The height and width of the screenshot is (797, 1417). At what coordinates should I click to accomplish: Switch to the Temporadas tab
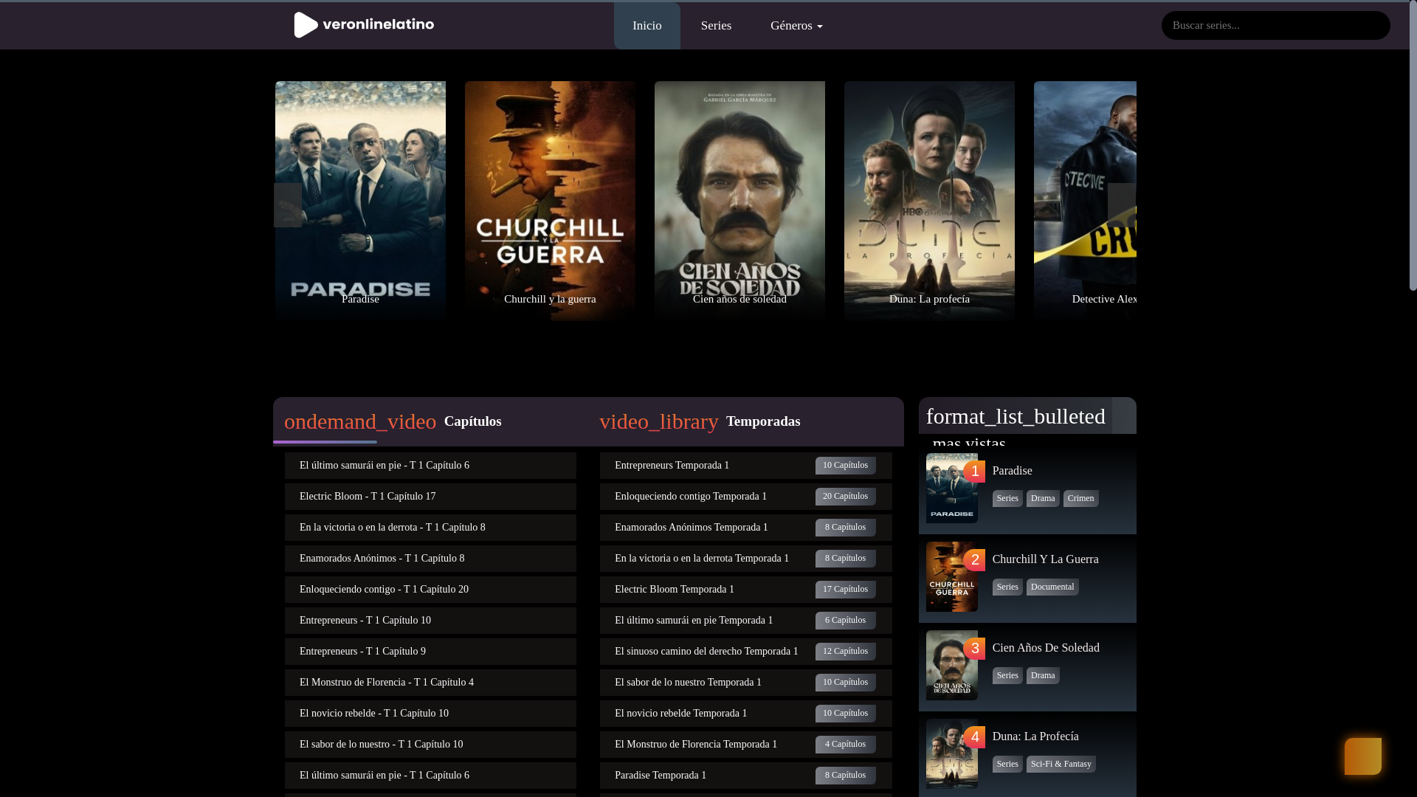point(763,421)
